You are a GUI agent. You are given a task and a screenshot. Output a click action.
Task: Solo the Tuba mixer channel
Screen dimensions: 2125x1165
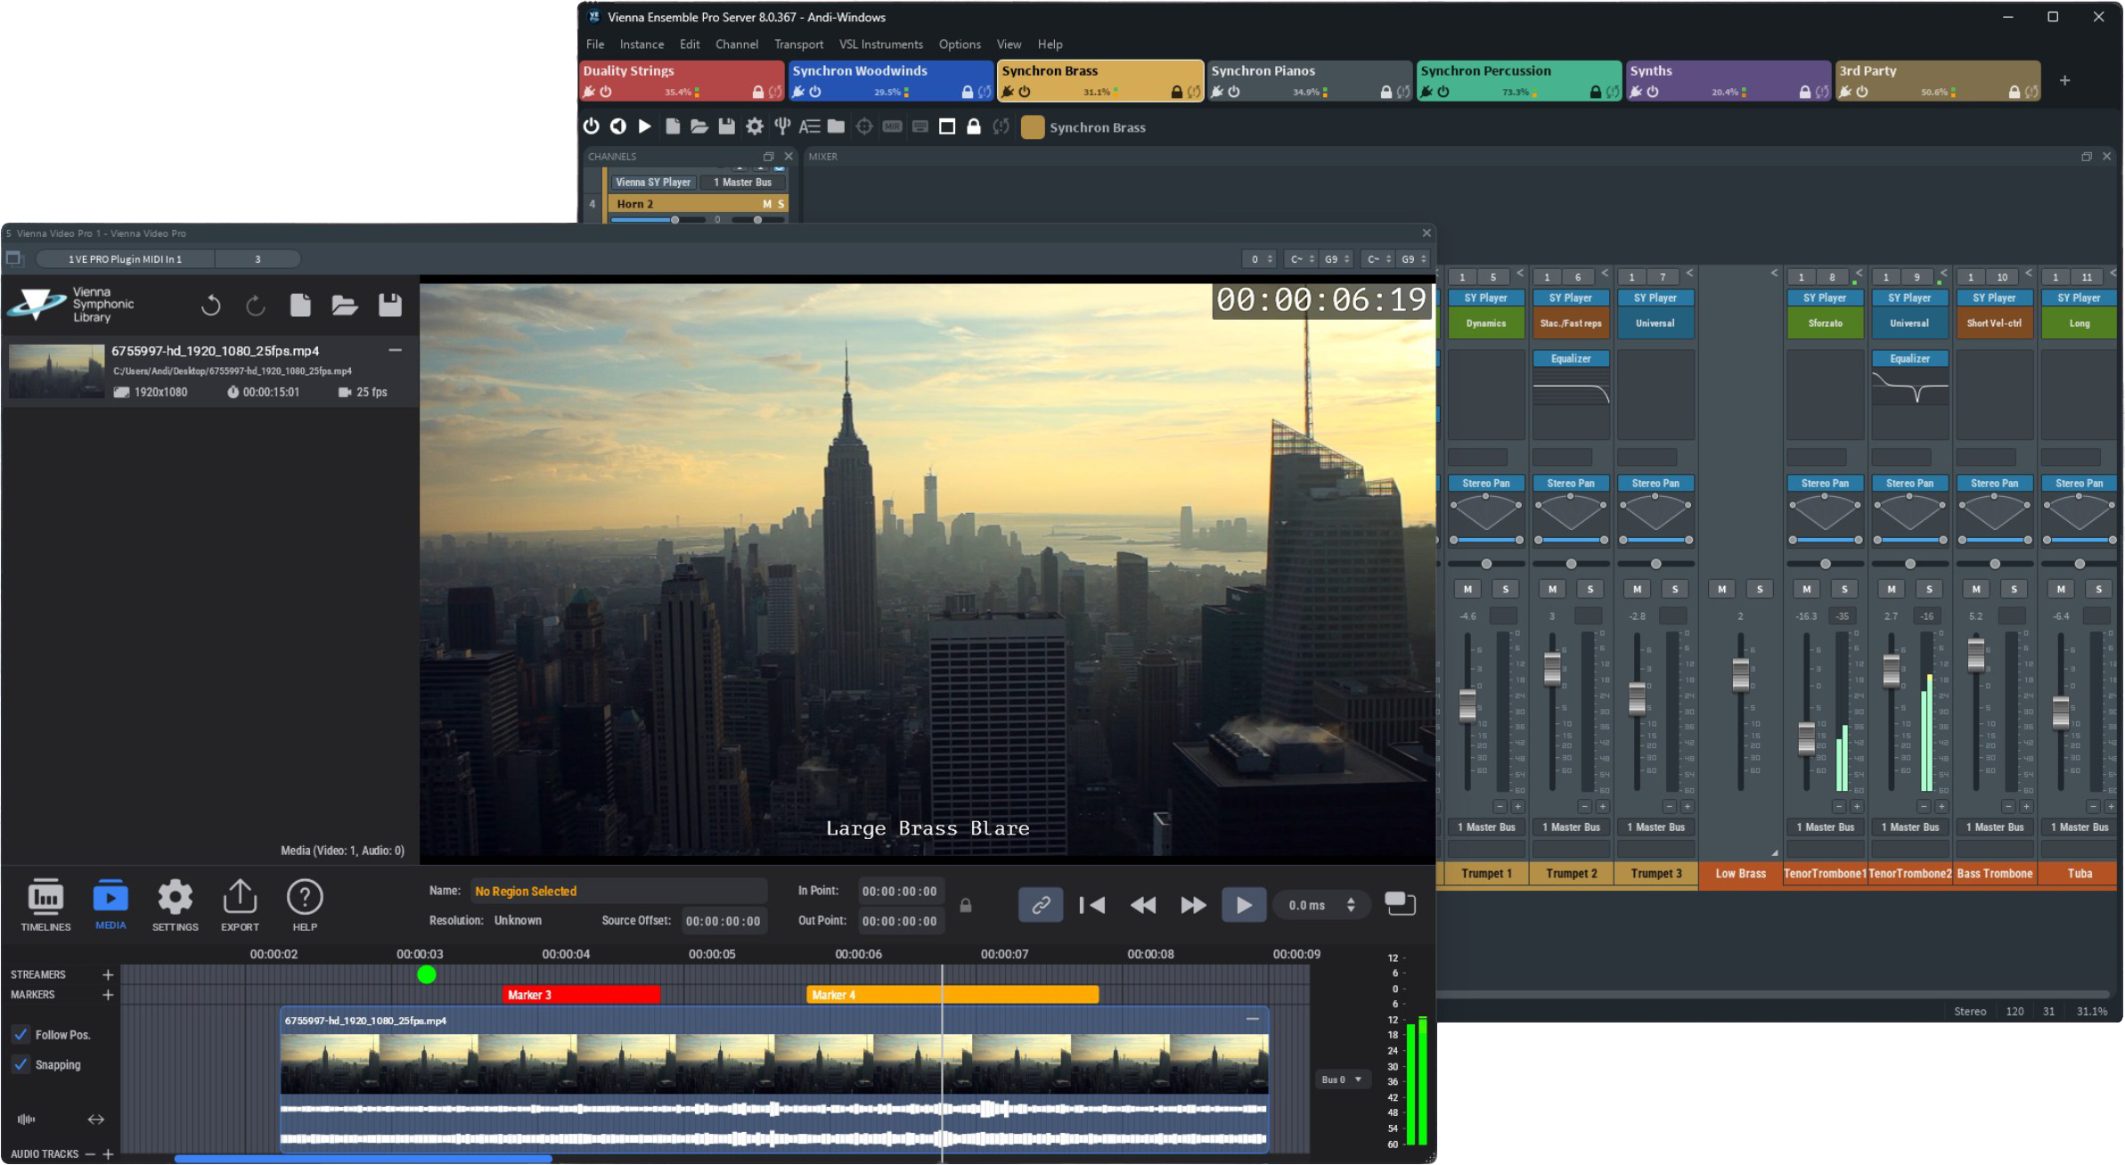pos(2098,589)
